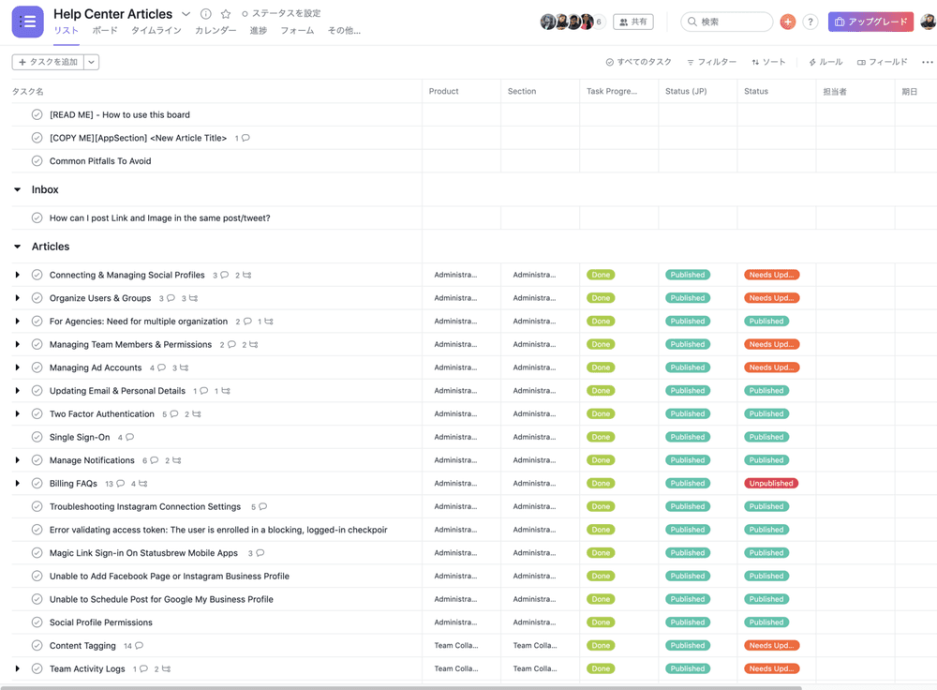The image size is (937, 690).
Task: Click subtask icon on Team Activity Logs
Action: pos(166,669)
